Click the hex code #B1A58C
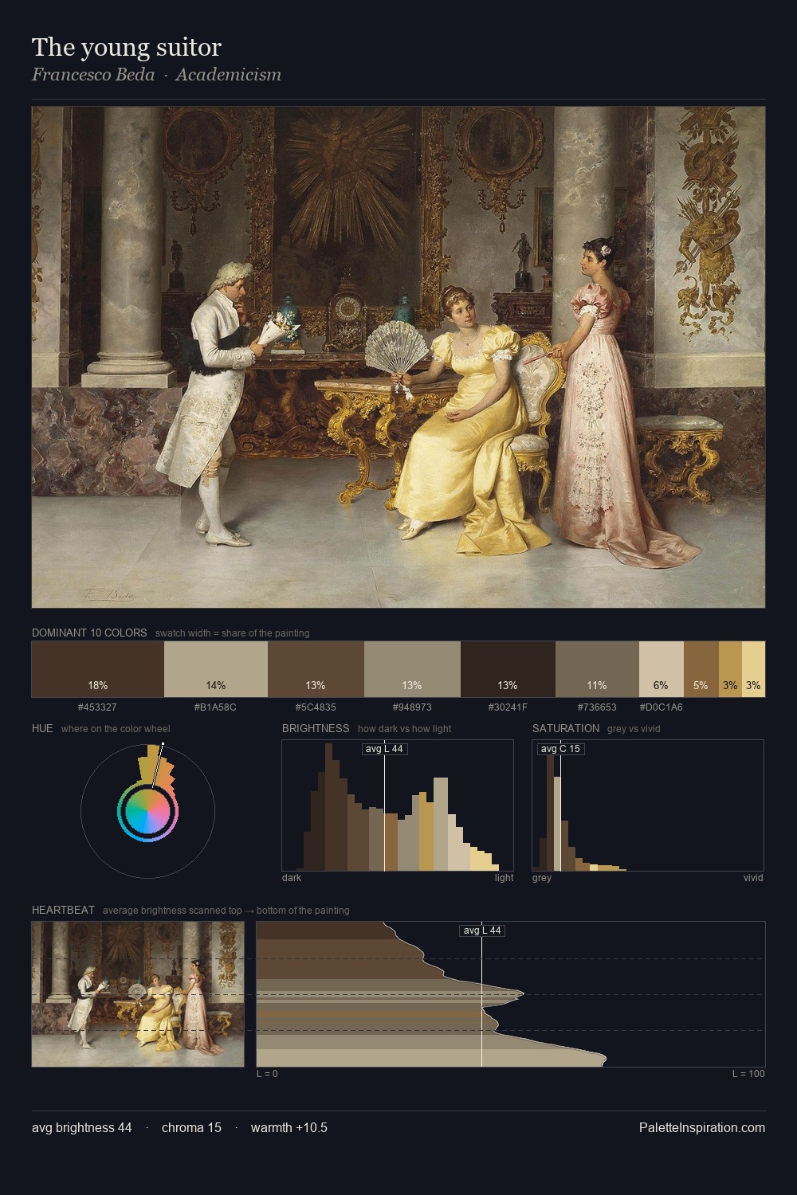Viewport: 797px width, 1195px height. [x=215, y=707]
